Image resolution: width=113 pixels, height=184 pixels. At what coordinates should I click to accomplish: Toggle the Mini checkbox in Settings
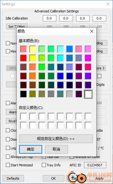click(x=8, y=51)
